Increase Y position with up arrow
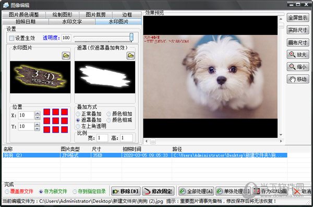This screenshot has height=207, width=313. pyautogui.click(x=38, y=125)
